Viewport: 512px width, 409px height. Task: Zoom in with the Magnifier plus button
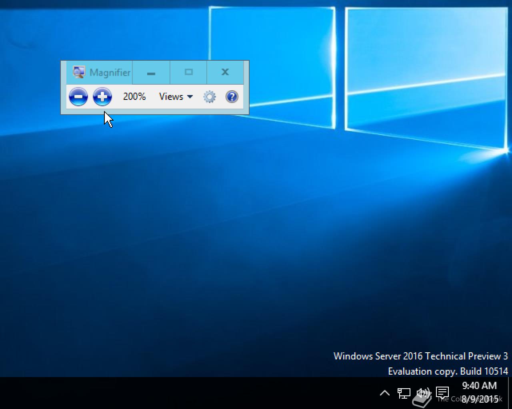[102, 97]
